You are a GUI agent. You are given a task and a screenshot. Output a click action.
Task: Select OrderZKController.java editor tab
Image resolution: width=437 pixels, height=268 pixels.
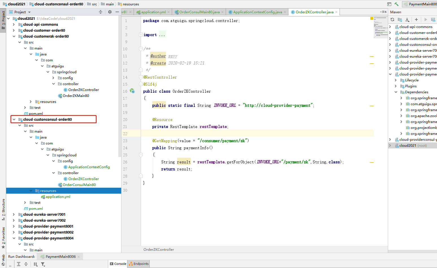[314, 12]
